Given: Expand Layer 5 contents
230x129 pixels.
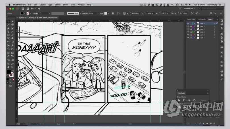Looking at the screenshot, I should click(195, 26).
